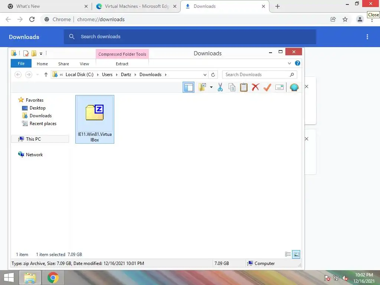380x285 pixels.
Task: Click Local Disk (C:) in breadcrumb
Action: pos(79,75)
